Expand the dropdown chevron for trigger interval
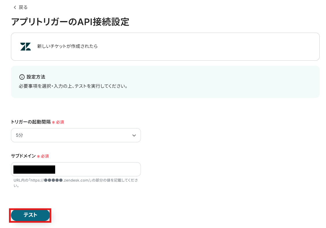 pos(134,135)
